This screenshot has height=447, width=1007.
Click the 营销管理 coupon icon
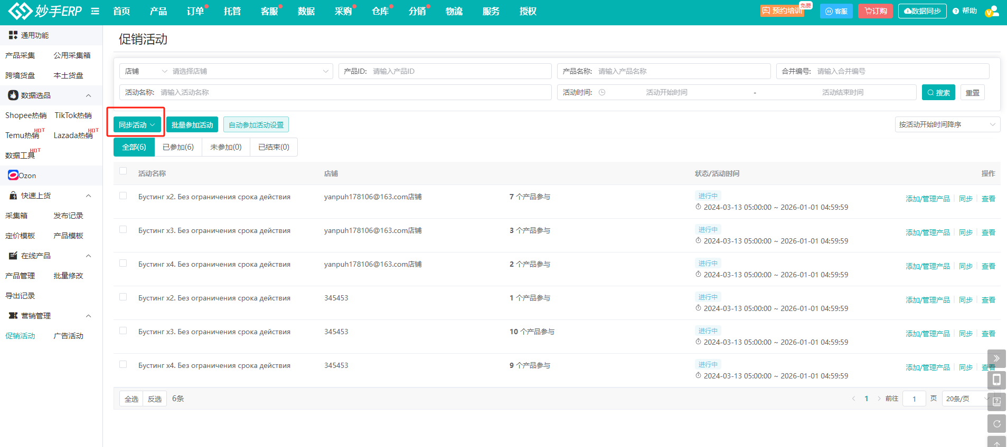pyautogui.click(x=13, y=316)
